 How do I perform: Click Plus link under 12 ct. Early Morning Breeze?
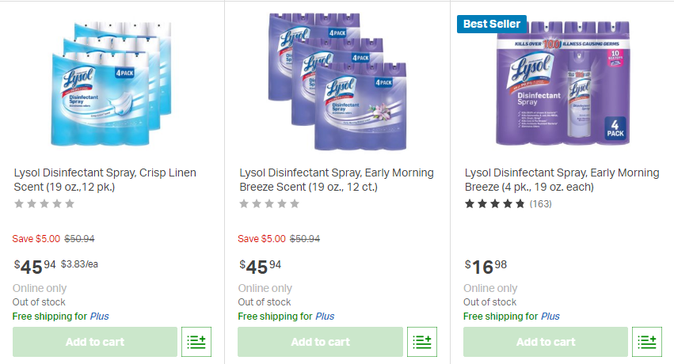(x=325, y=317)
